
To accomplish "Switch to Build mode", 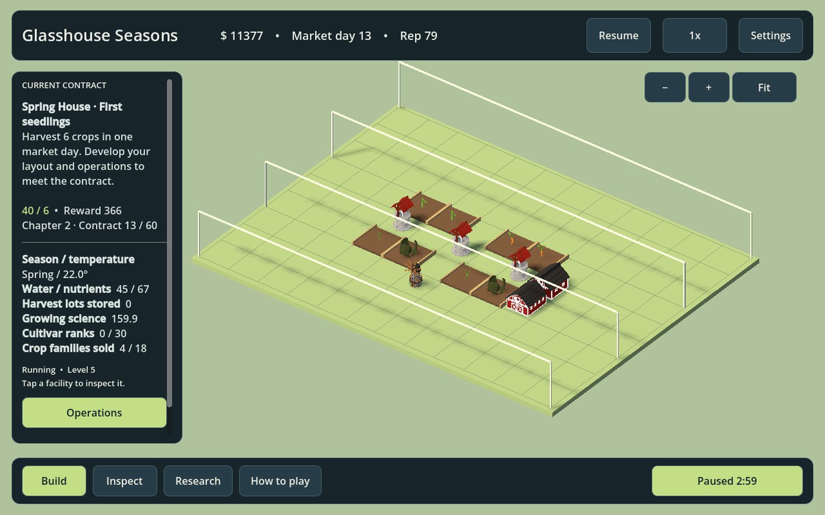I will point(54,481).
